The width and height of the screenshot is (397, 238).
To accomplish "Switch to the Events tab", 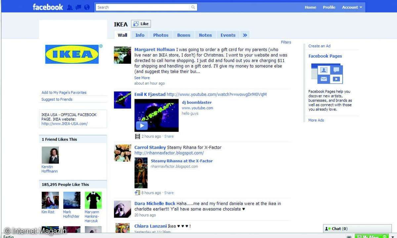I will (x=228, y=35).
